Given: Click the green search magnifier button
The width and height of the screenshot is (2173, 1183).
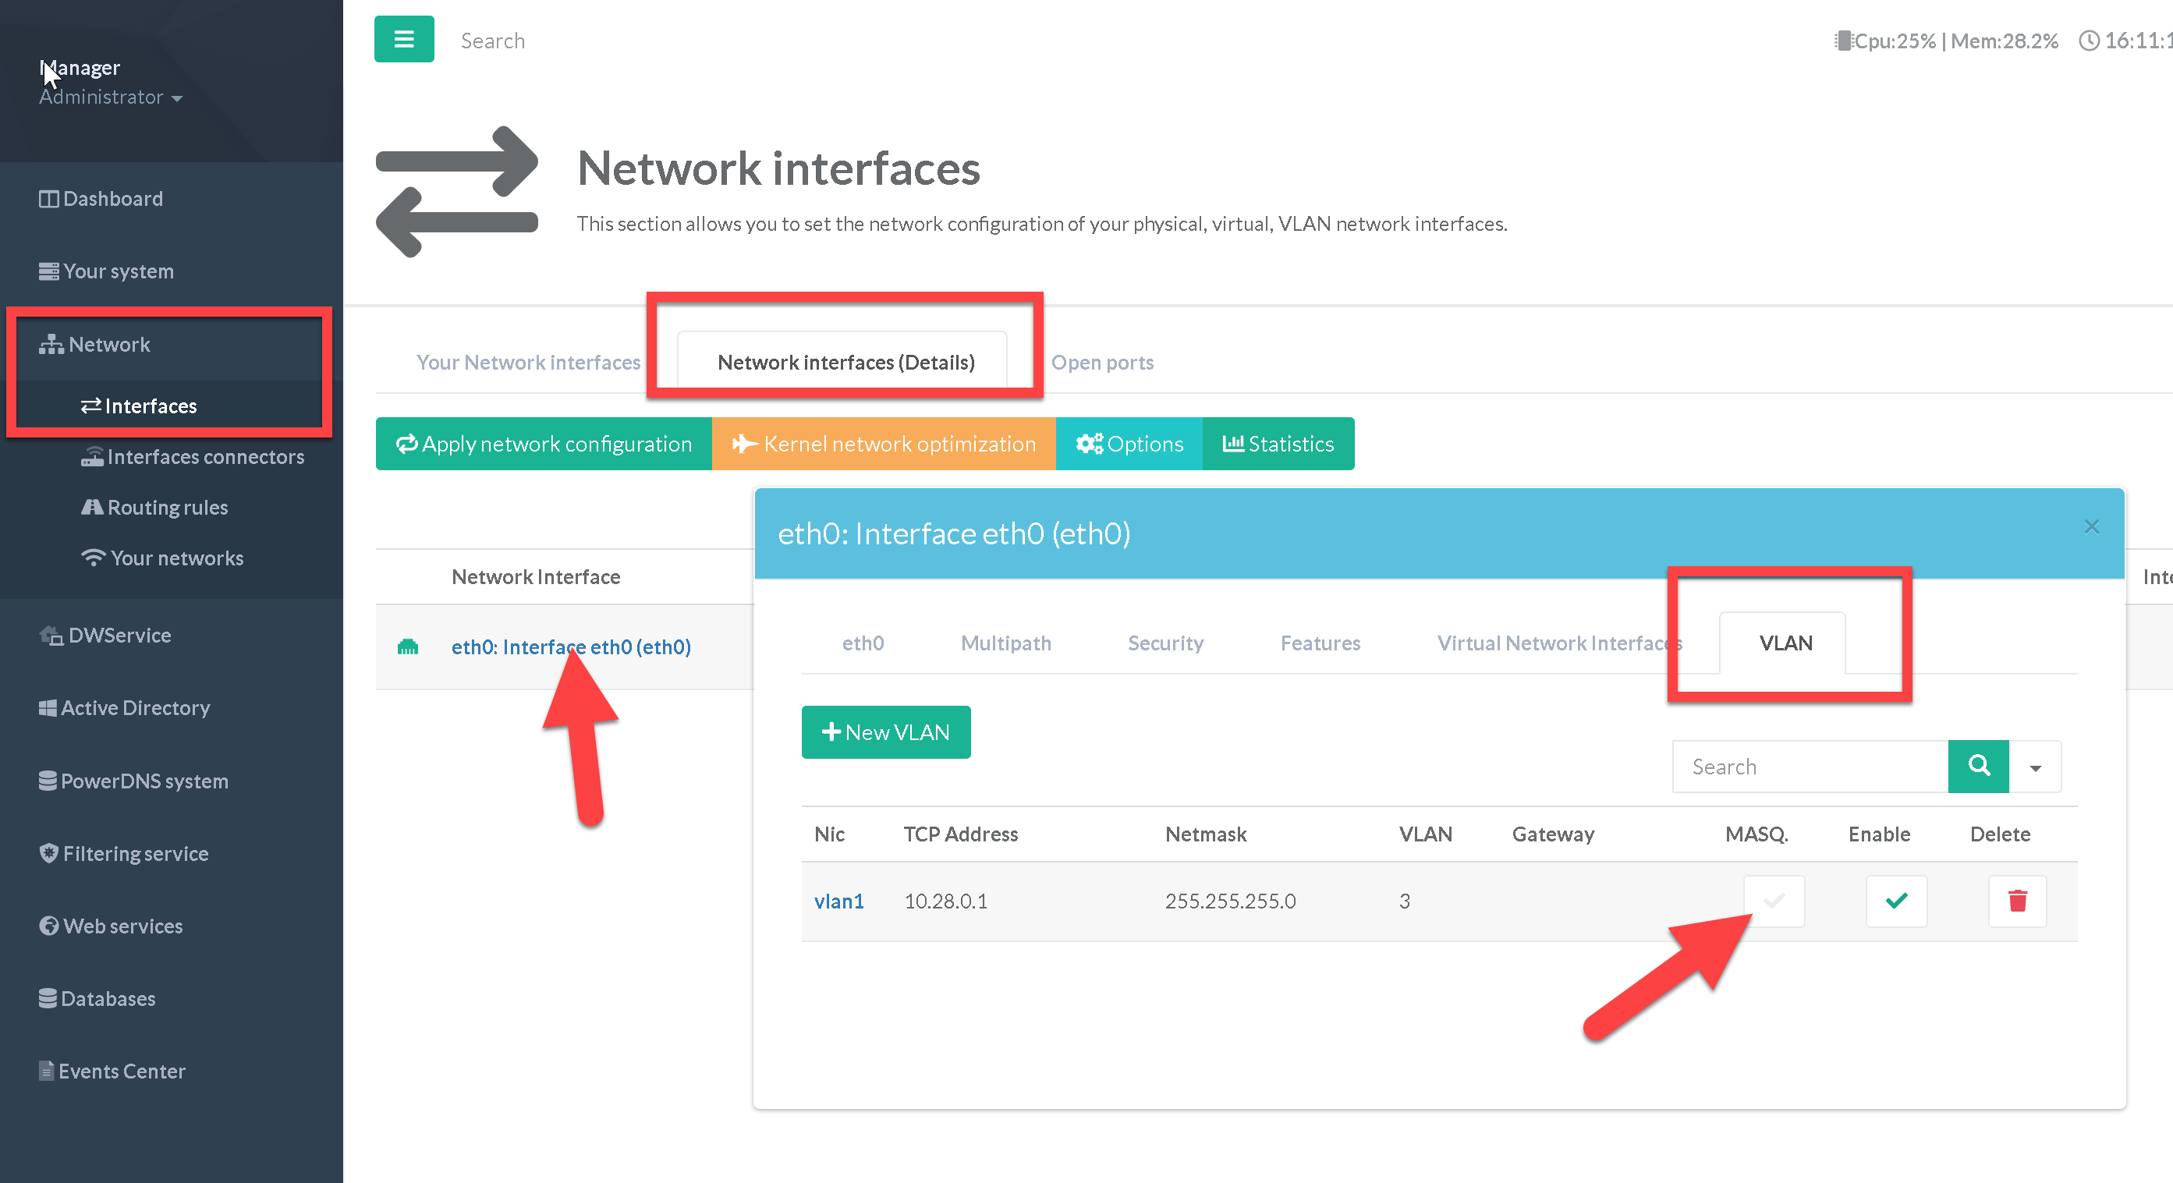Looking at the screenshot, I should (1977, 766).
